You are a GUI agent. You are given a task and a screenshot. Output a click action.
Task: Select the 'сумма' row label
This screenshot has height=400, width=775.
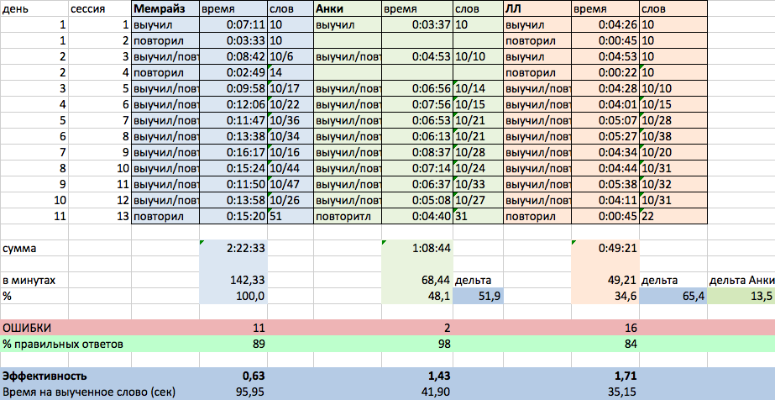(34, 248)
